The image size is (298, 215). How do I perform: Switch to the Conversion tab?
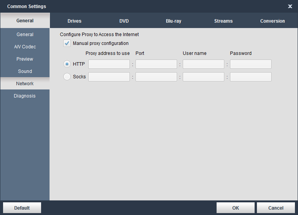click(x=272, y=21)
